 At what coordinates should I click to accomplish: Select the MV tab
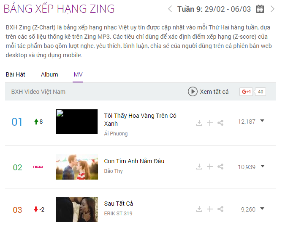click(78, 74)
